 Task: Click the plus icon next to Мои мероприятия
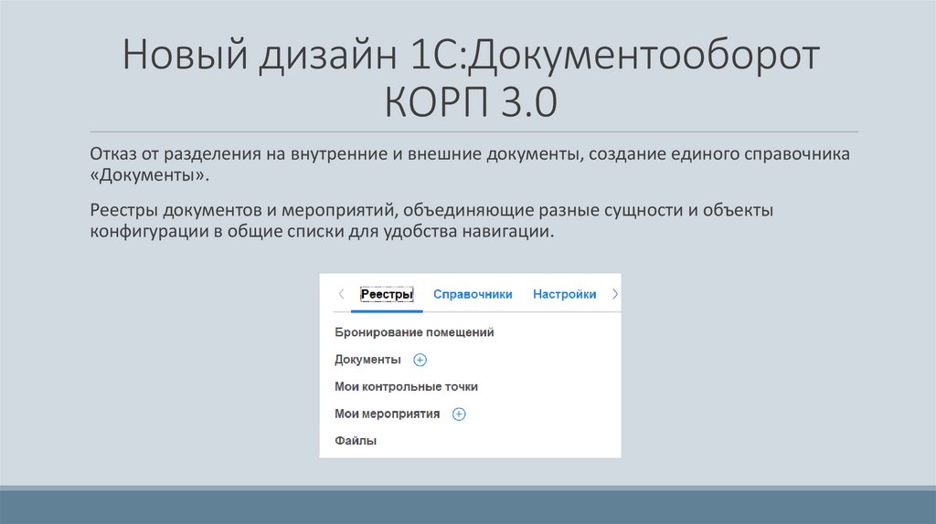(459, 414)
